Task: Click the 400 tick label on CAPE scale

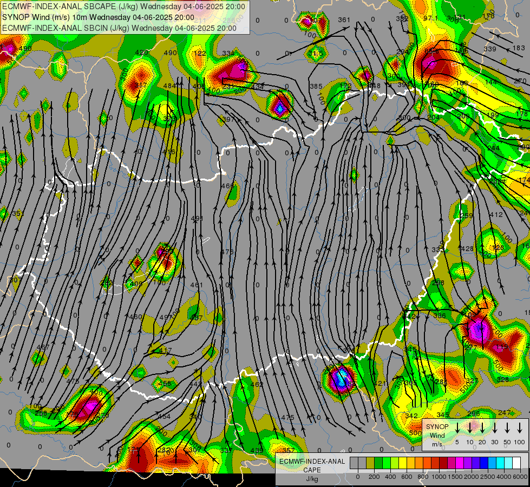Action: tap(390, 477)
